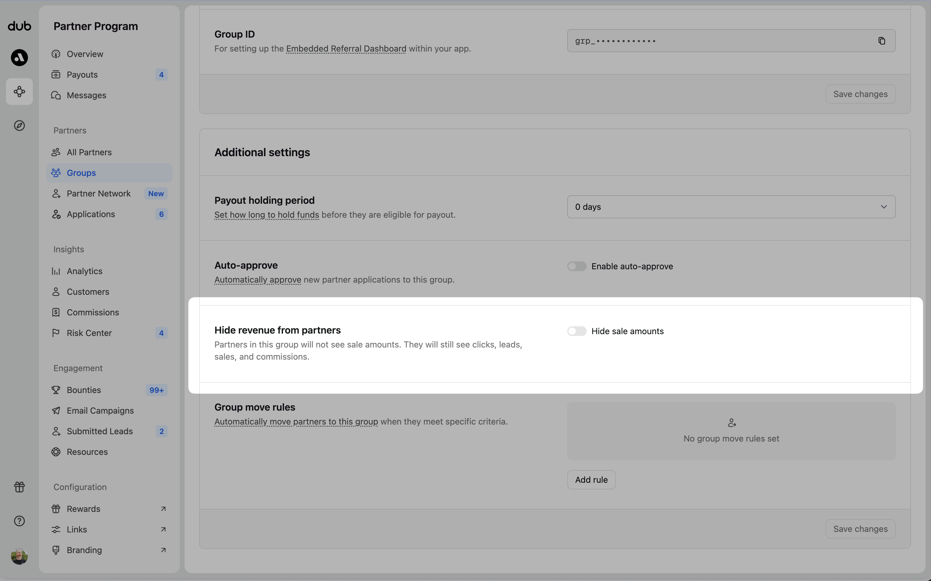View Submitted Leads
The width and height of the screenshot is (931, 581).
point(109,431)
